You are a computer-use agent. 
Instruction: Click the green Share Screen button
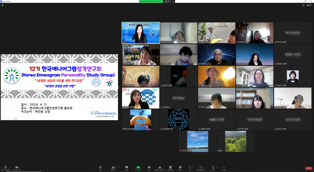pyautogui.click(x=138, y=168)
